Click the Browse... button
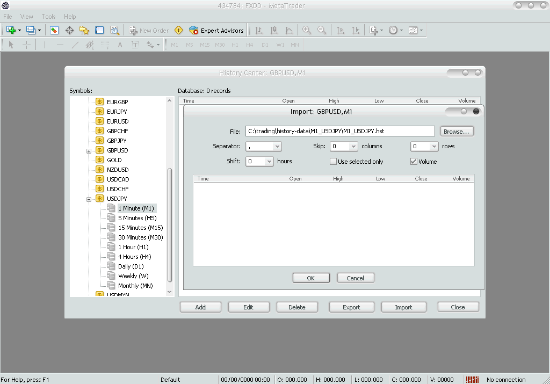This screenshot has width=550, height=384. click(x=457, y=131)
